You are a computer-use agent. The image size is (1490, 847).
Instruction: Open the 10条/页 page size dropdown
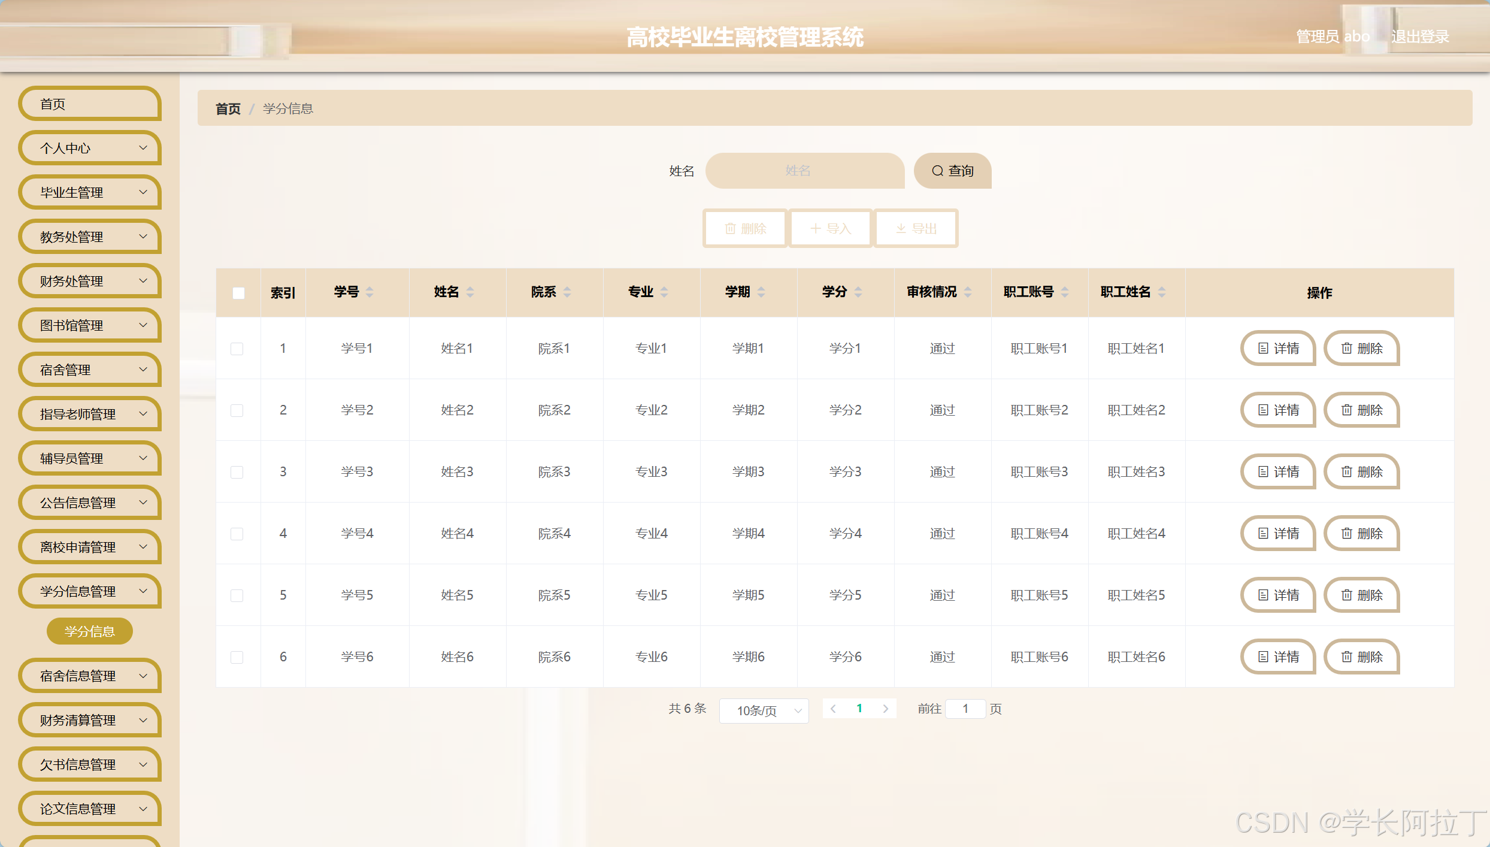(x=764, y=710)
